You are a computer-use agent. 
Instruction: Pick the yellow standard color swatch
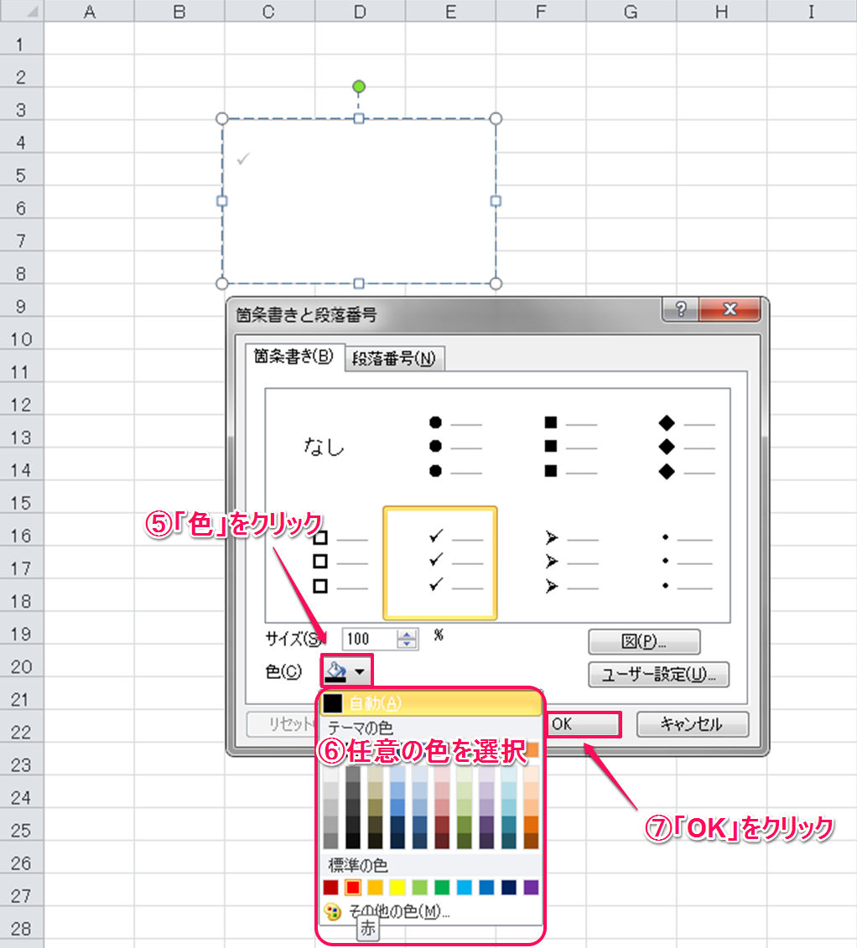397,887
